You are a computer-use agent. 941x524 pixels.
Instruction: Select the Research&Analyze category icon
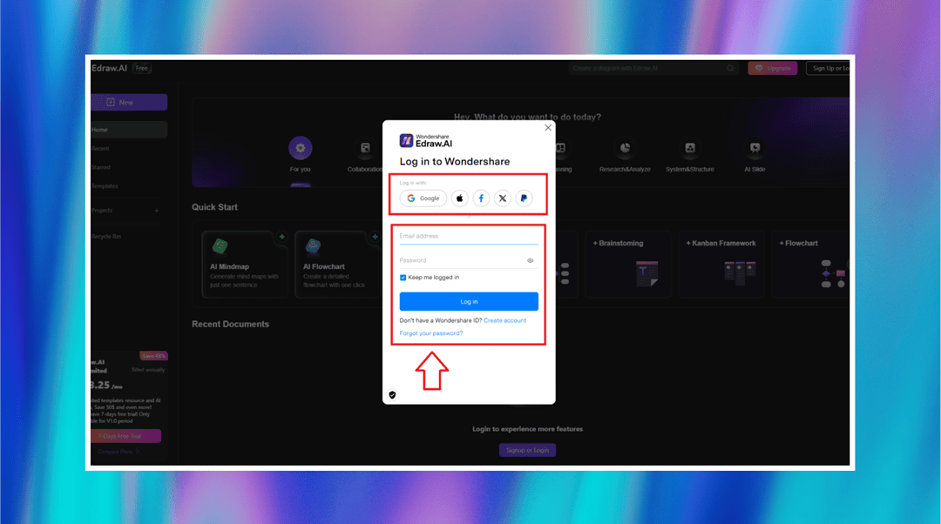[625, 148]
